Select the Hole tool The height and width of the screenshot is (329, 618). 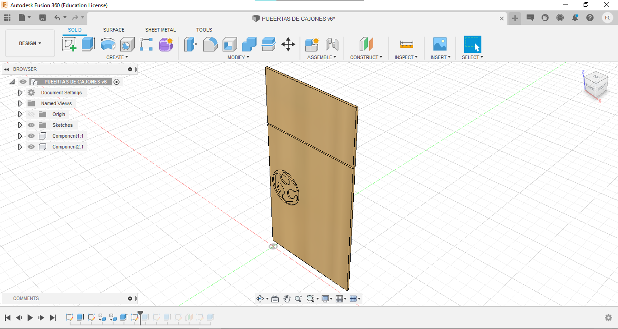pyautogui.click(x=127, y=44)
